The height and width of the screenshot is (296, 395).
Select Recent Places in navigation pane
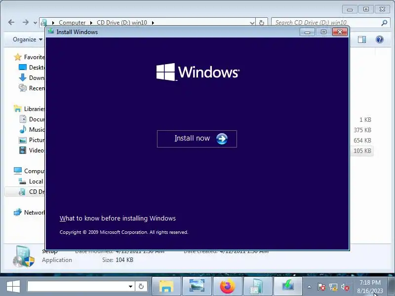pos(32,88)
